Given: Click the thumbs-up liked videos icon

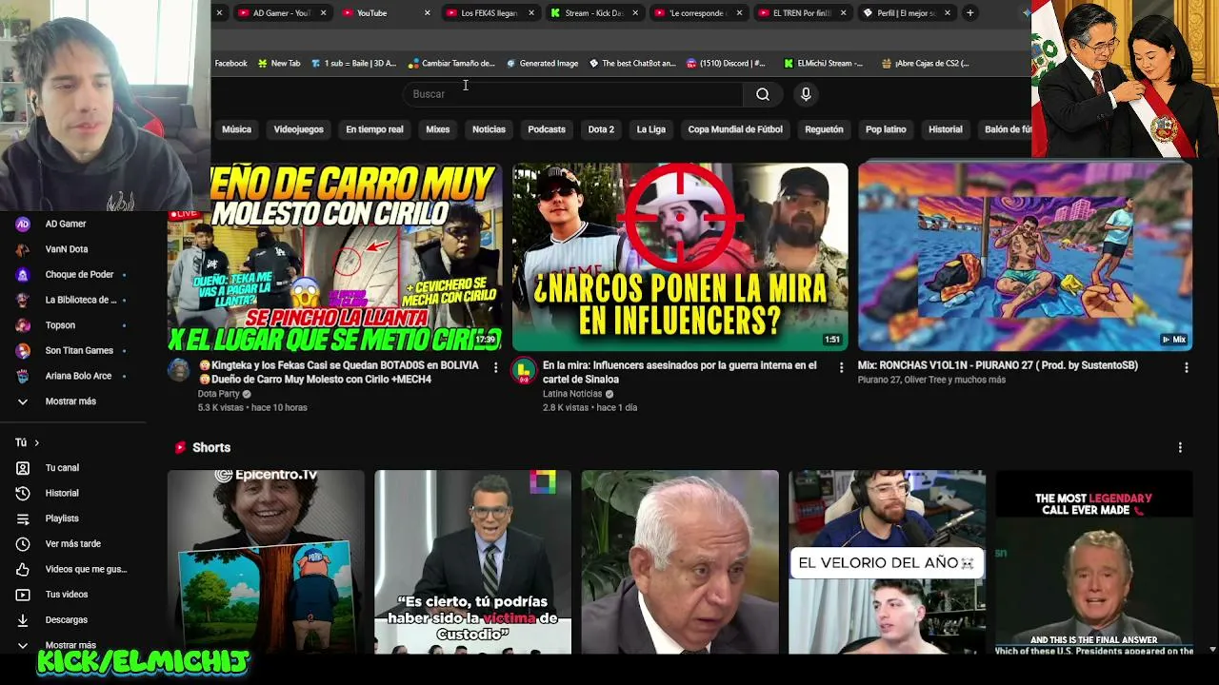Looking at the screenshot, I should 23,569.
